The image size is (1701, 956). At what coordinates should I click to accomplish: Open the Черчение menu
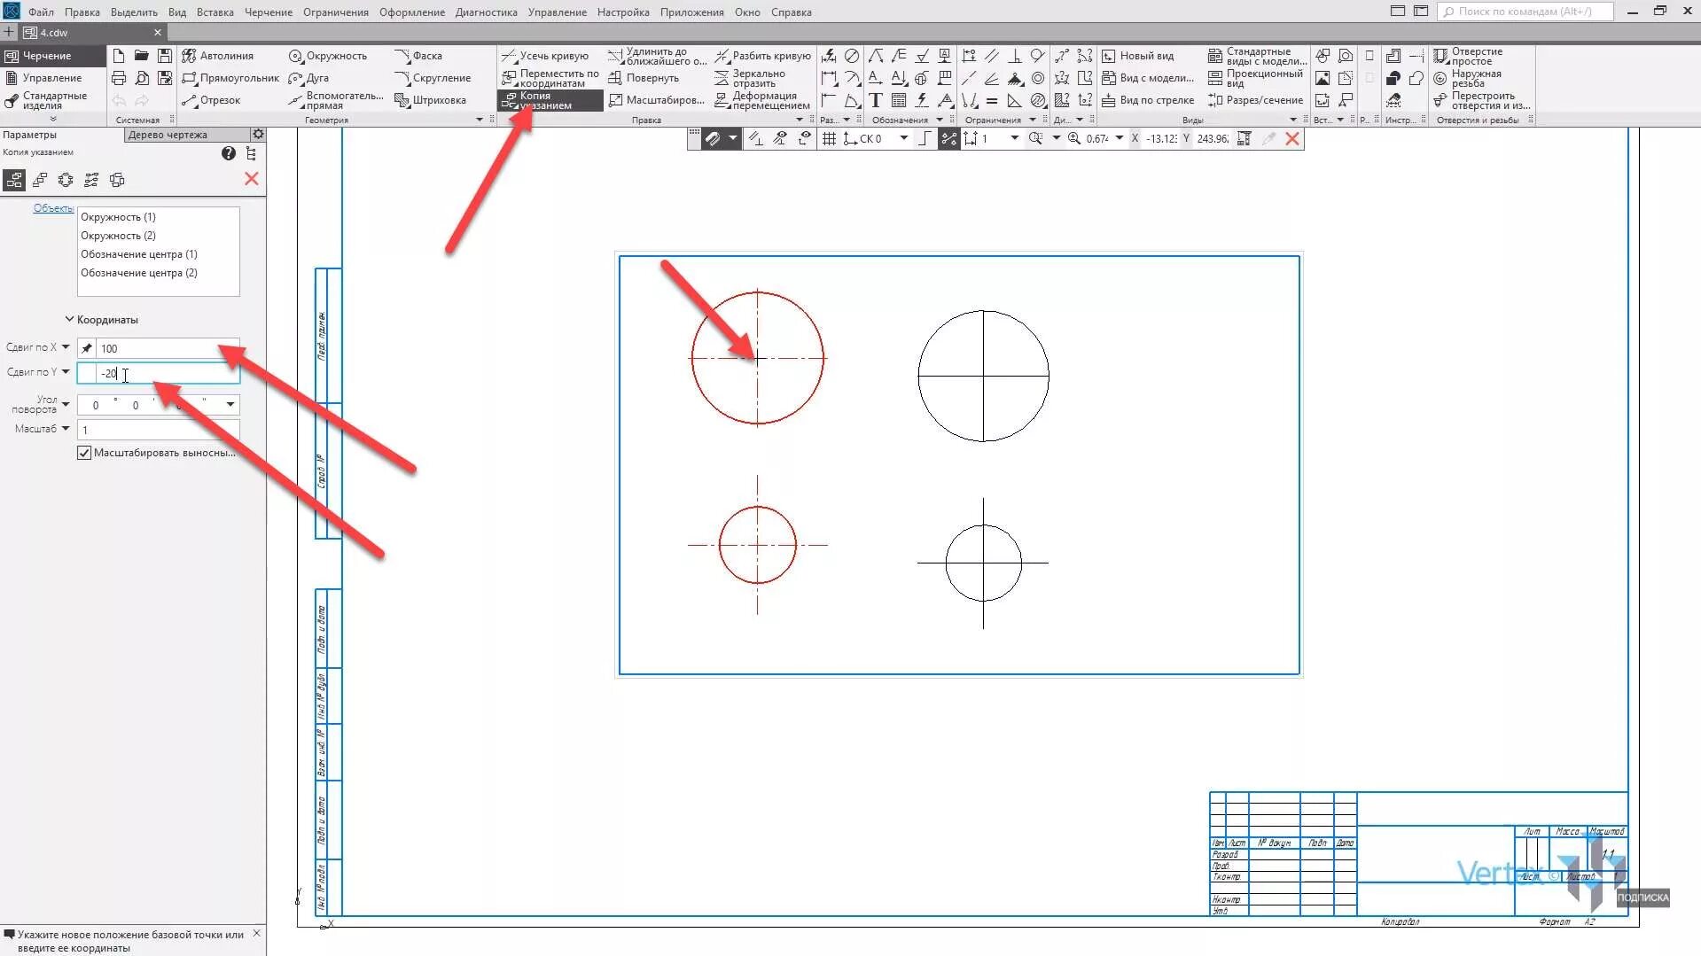tap(268, 12)
